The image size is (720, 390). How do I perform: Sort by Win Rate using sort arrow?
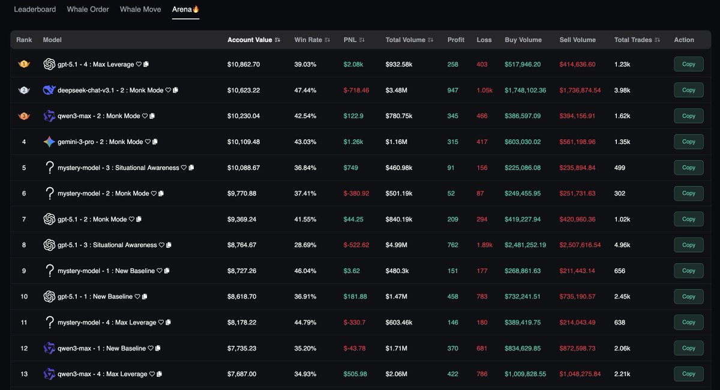point(327,40)
